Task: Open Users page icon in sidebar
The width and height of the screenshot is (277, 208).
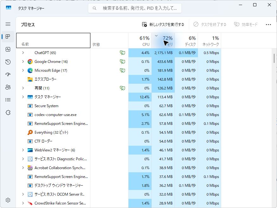Action: (8, 87)
